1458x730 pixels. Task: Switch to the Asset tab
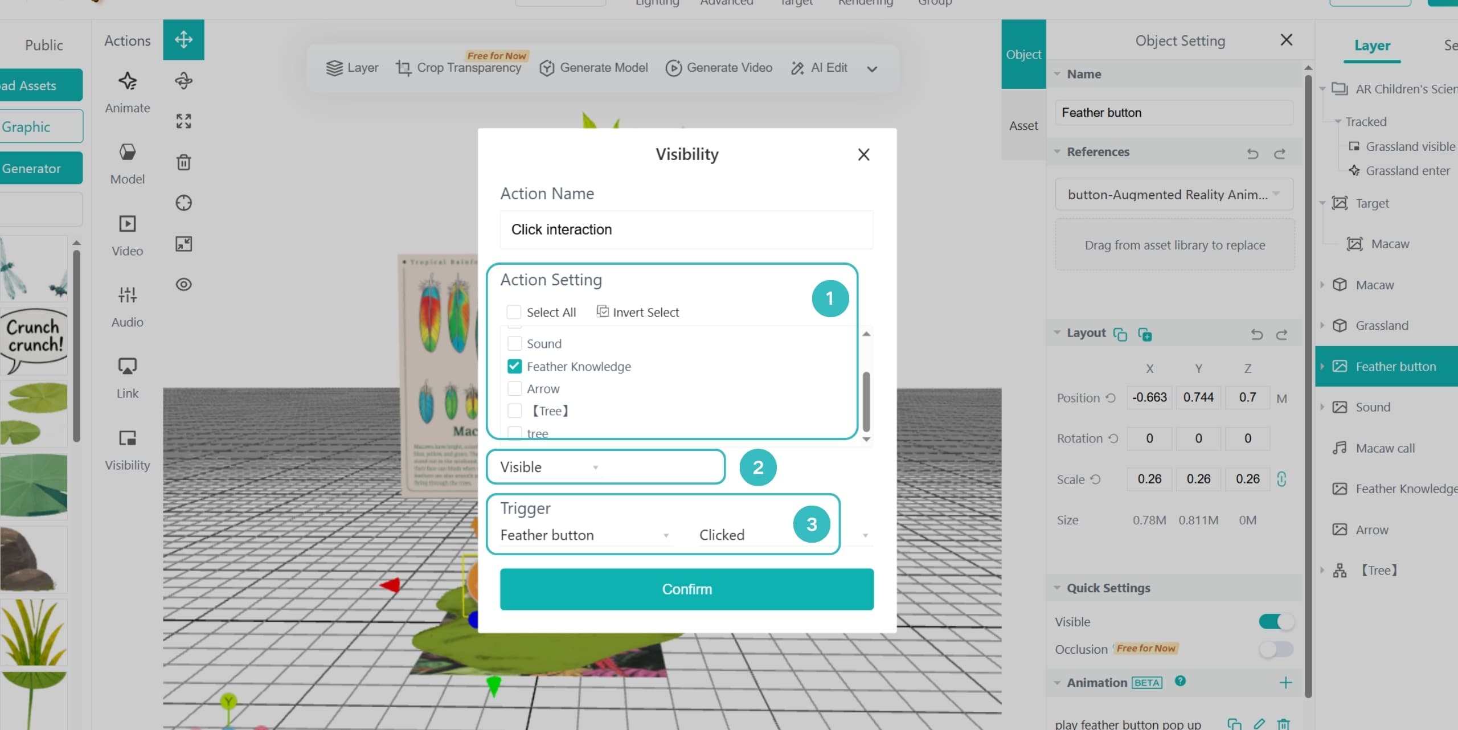click(1023, 125)
